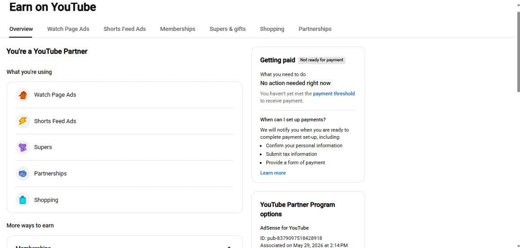Image resolution: width=520 pixels, height=248 pixels.
Task: Open the Watch Page Ads tab
Action: pyautogui.click(x=68, y=29)
